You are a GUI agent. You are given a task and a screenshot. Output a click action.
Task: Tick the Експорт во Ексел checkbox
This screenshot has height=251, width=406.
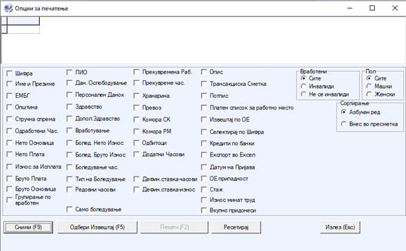coord(204,155)
